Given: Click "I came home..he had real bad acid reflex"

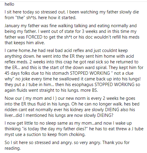Looking at the screenshot, I should click(44, 51).
